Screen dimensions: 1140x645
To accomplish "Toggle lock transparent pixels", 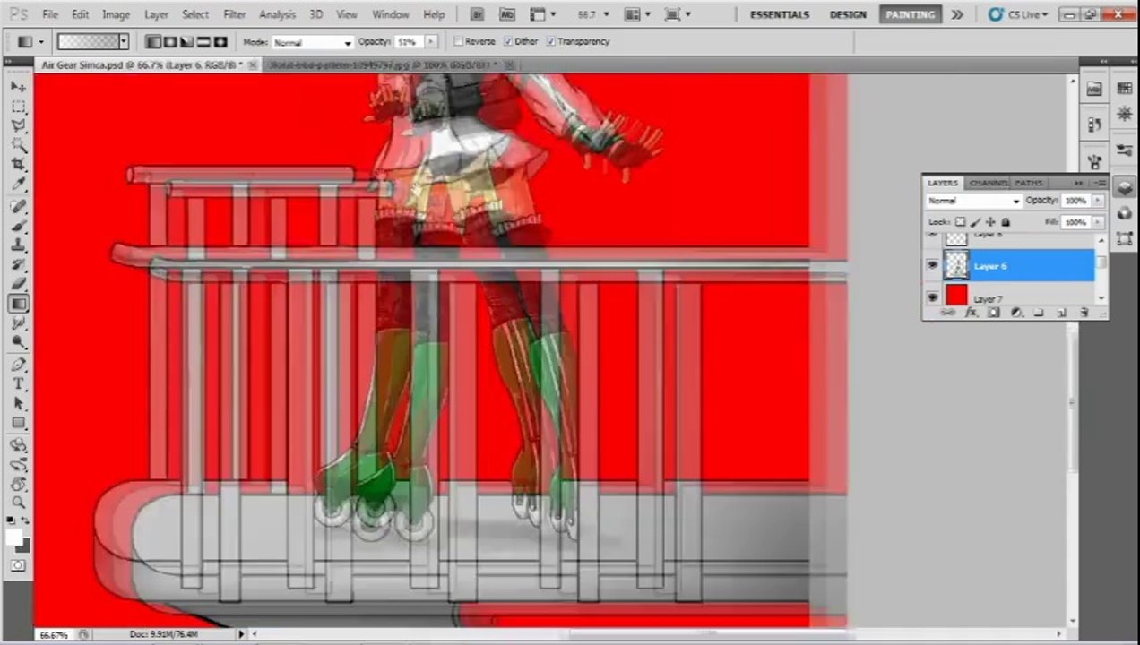I will [960, 222].
